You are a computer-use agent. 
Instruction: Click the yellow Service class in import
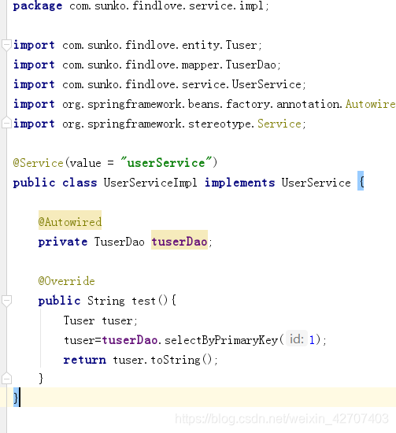click(x=279, y=124)
